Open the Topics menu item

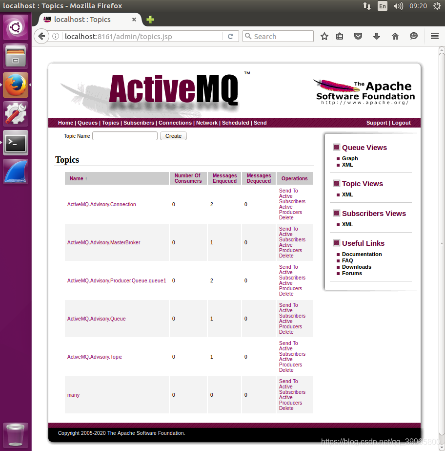[111, 123]
